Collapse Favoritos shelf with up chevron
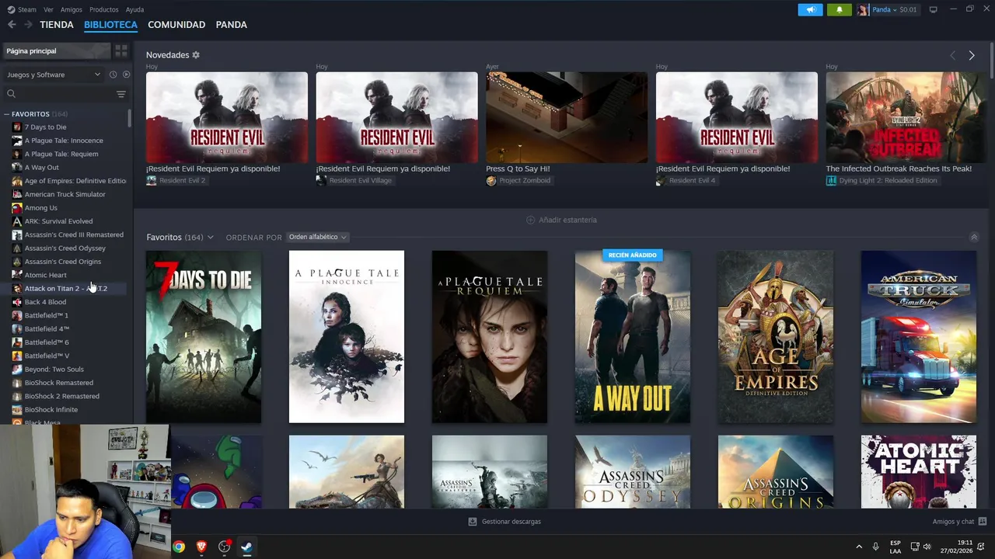 [974, 238]
